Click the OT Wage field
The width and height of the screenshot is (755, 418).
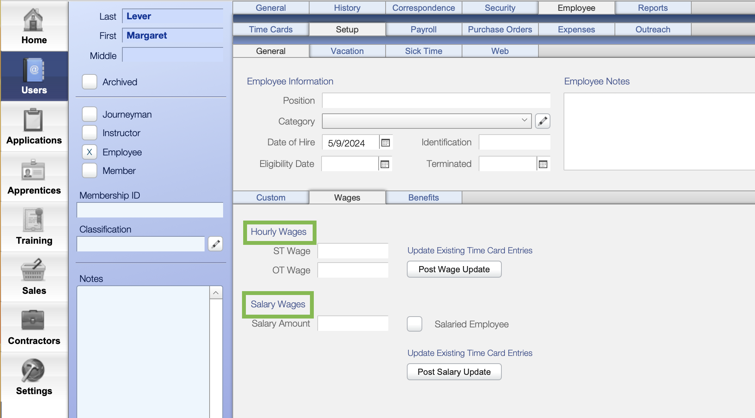(x=353, y=270)
